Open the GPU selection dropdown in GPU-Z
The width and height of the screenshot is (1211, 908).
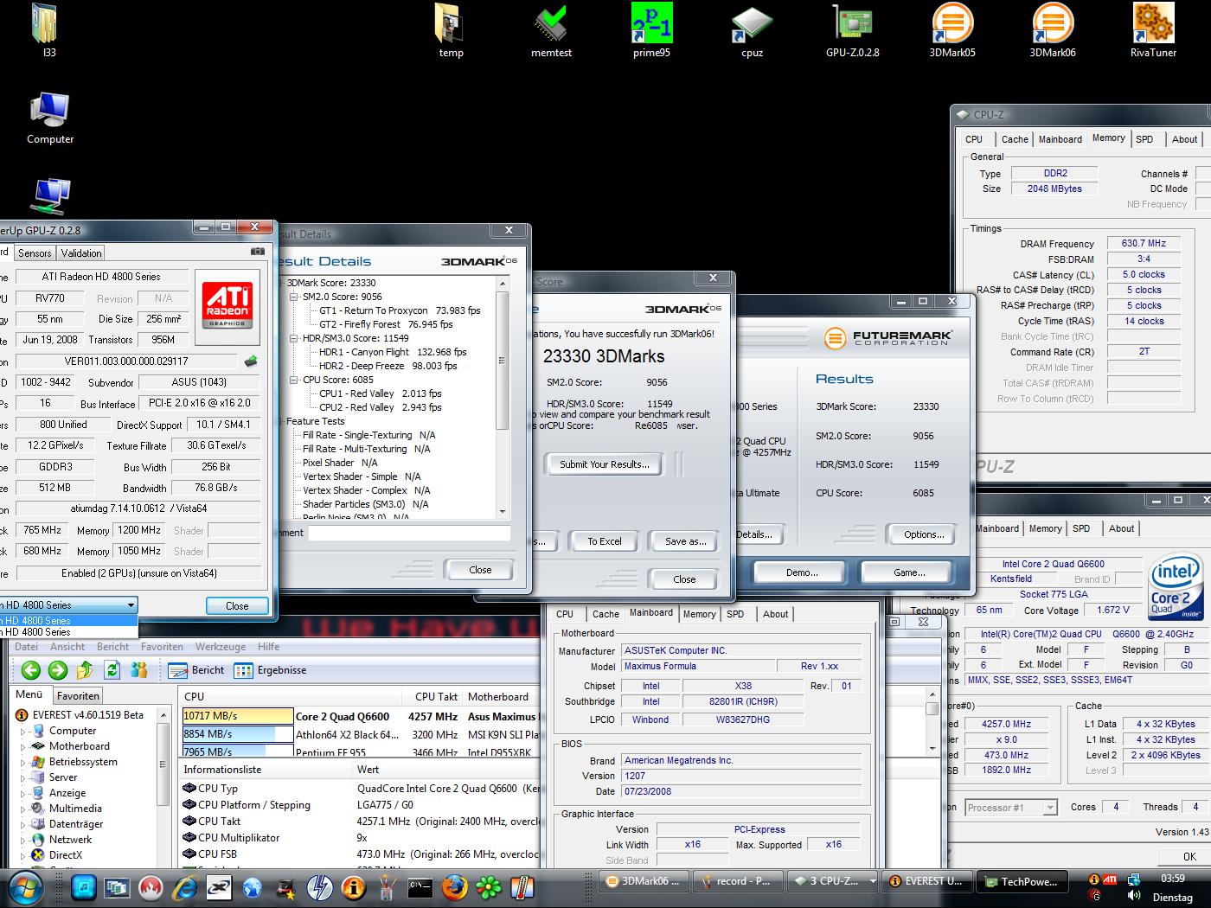point(131,605)
